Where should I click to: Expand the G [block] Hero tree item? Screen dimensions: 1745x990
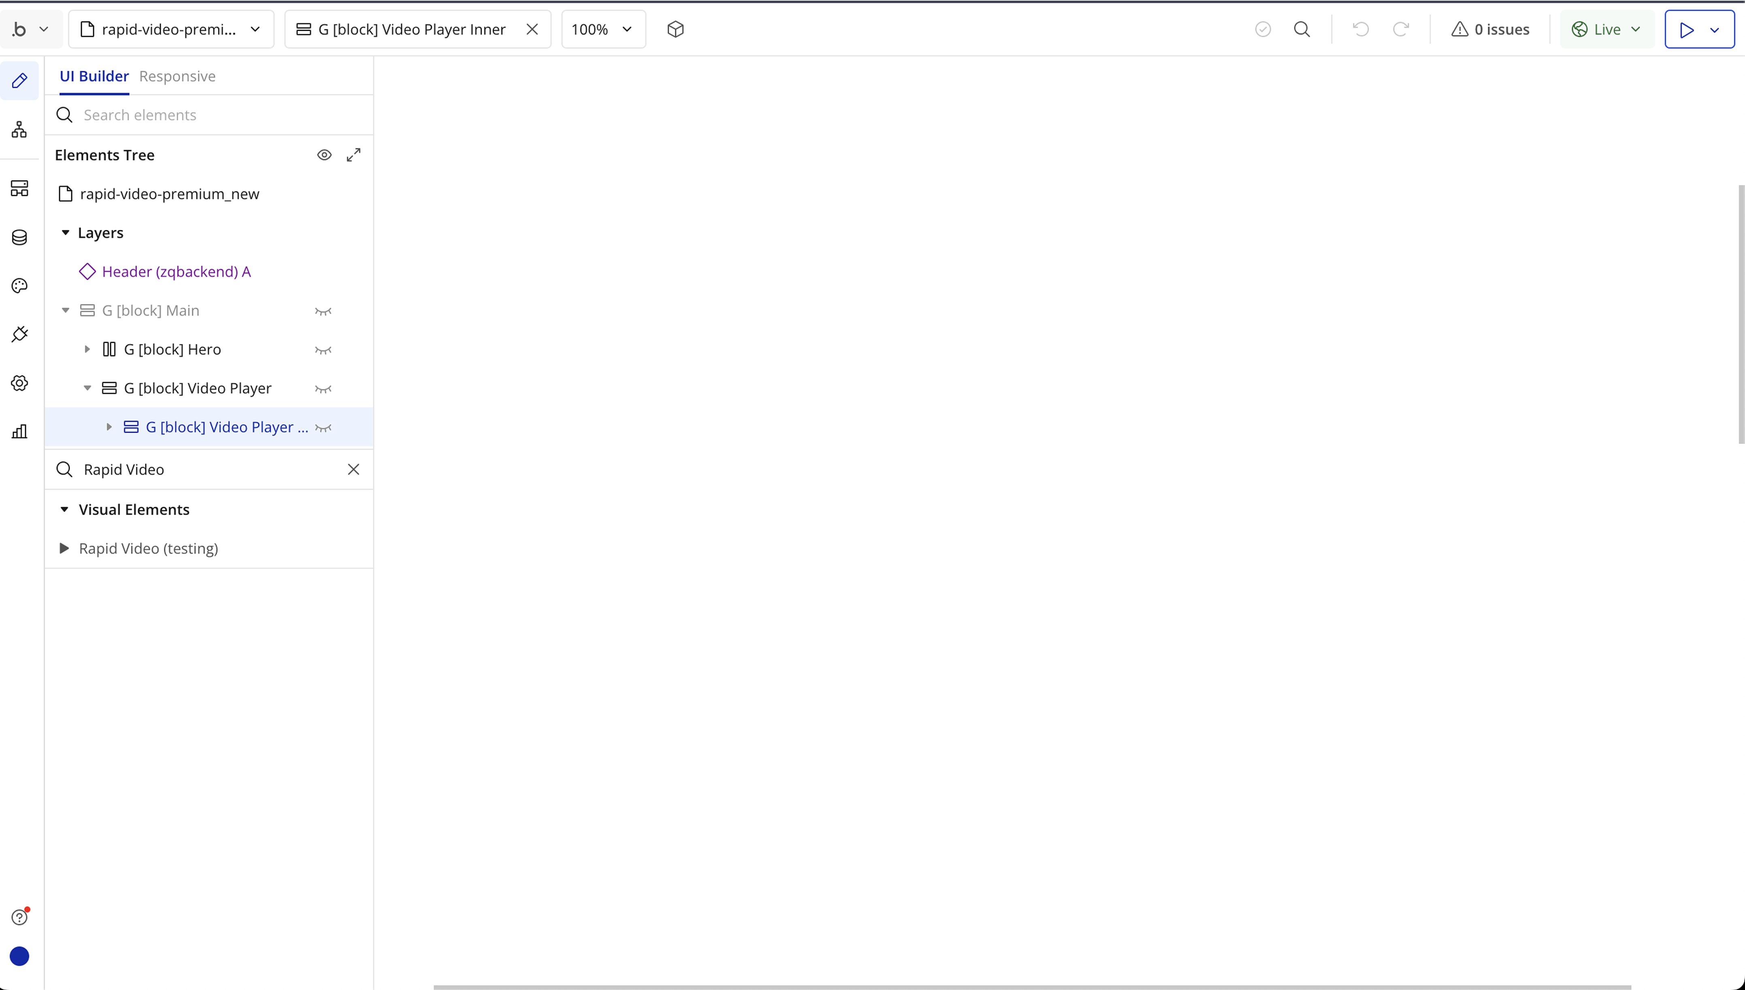point(87,349)
